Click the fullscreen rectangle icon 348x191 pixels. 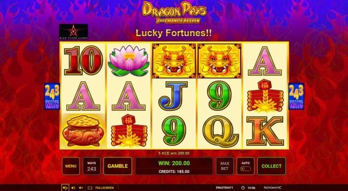[x=90, y=188]
